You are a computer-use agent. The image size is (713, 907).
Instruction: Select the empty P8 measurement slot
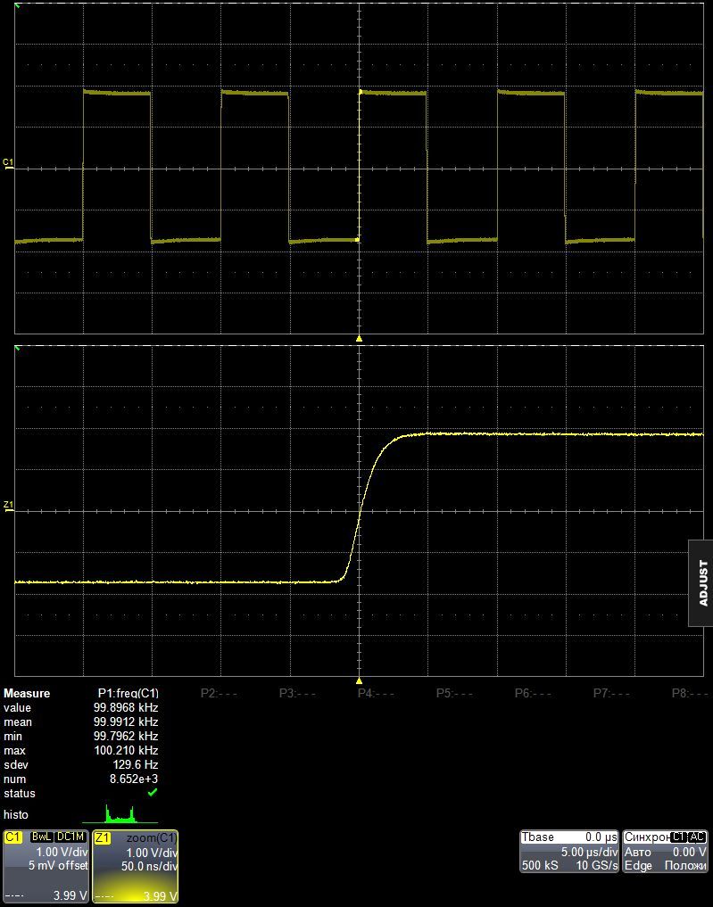coord(690,693)
